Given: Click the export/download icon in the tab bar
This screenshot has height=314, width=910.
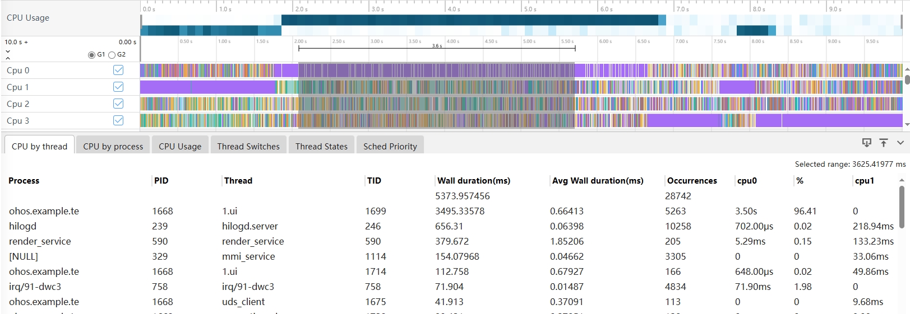Looking at the screenshot, I should pos(866,143).
